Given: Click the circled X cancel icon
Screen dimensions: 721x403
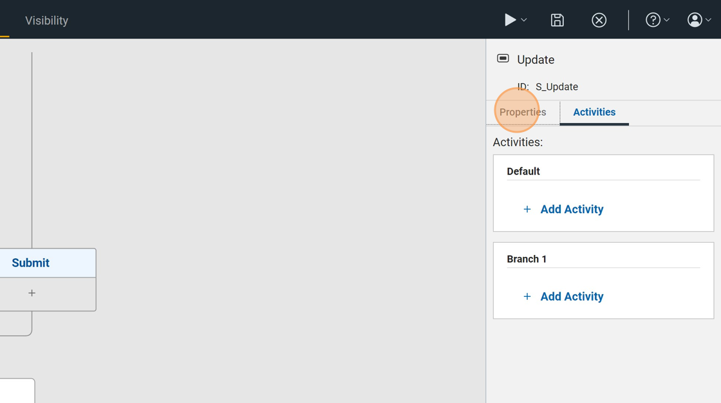Looking at the screenshot, I should pyautogui.click(x=599, y=20).
